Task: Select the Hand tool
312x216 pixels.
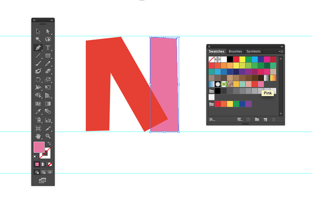Action: coord(38,136)
